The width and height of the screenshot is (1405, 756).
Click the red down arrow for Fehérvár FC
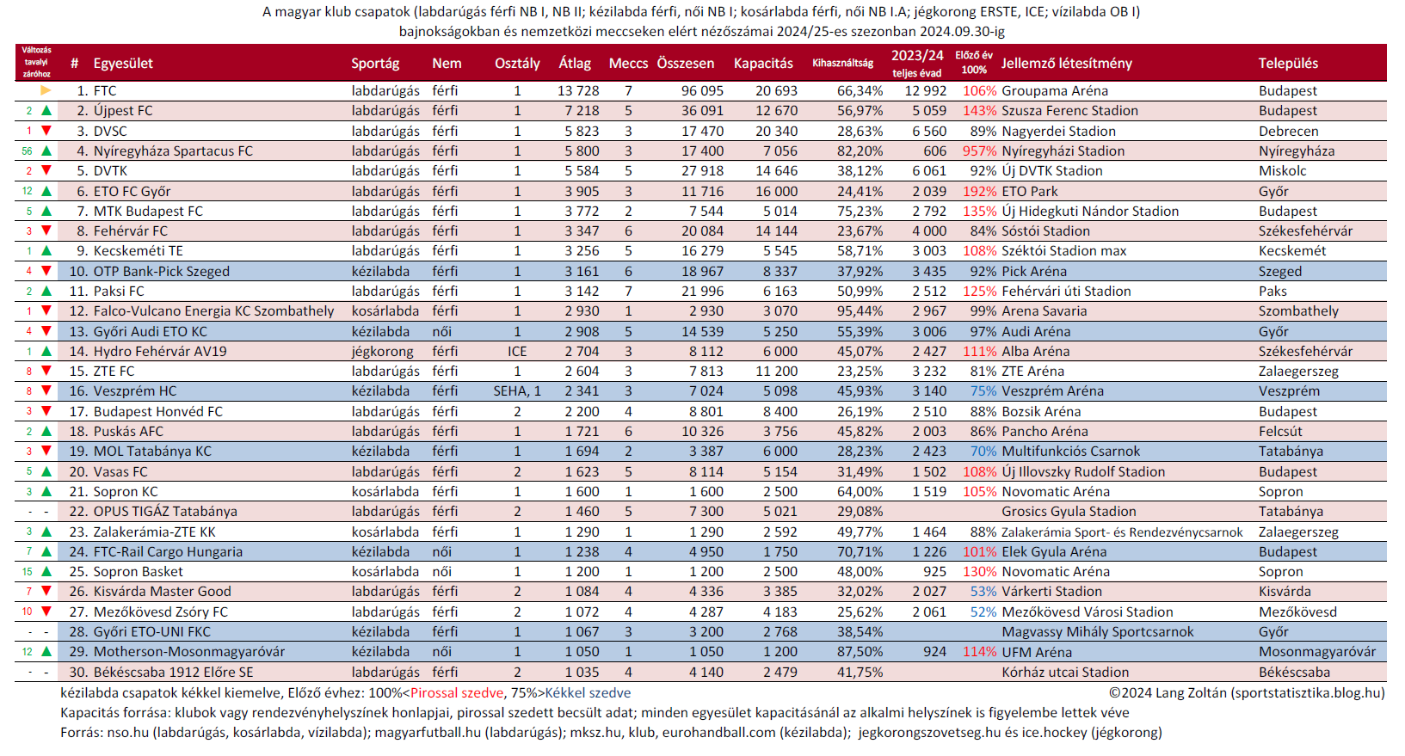tap(46, 230)
